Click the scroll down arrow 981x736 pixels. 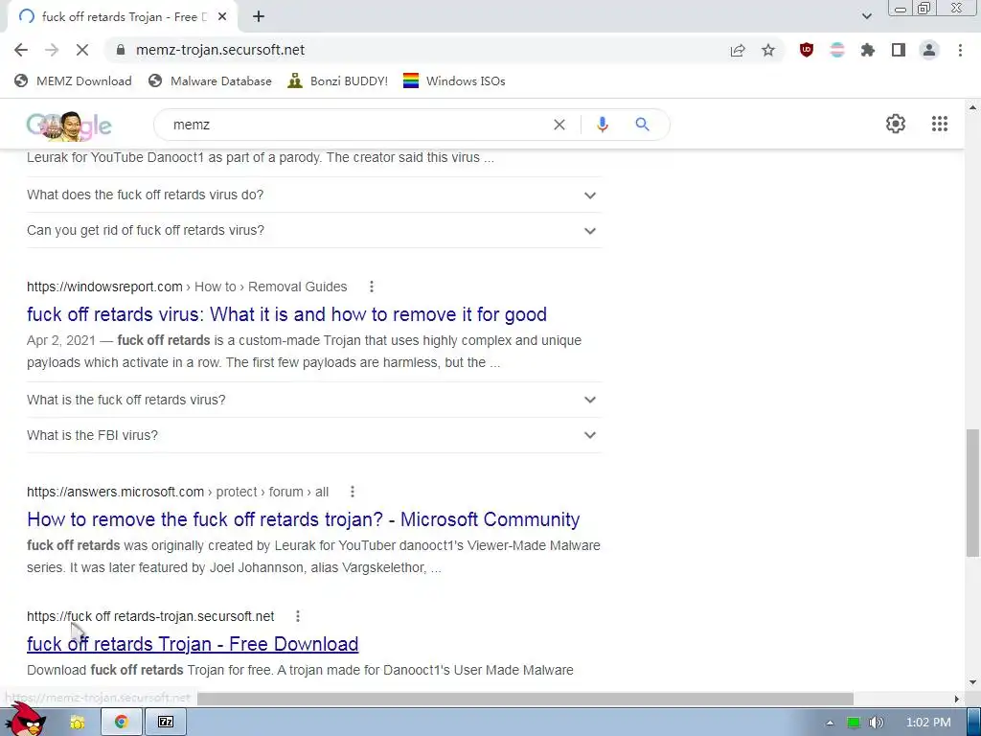tap(972, 682)
